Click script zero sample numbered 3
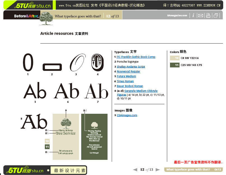The width and height of the screenshot is (226, 175). [77, 62]
